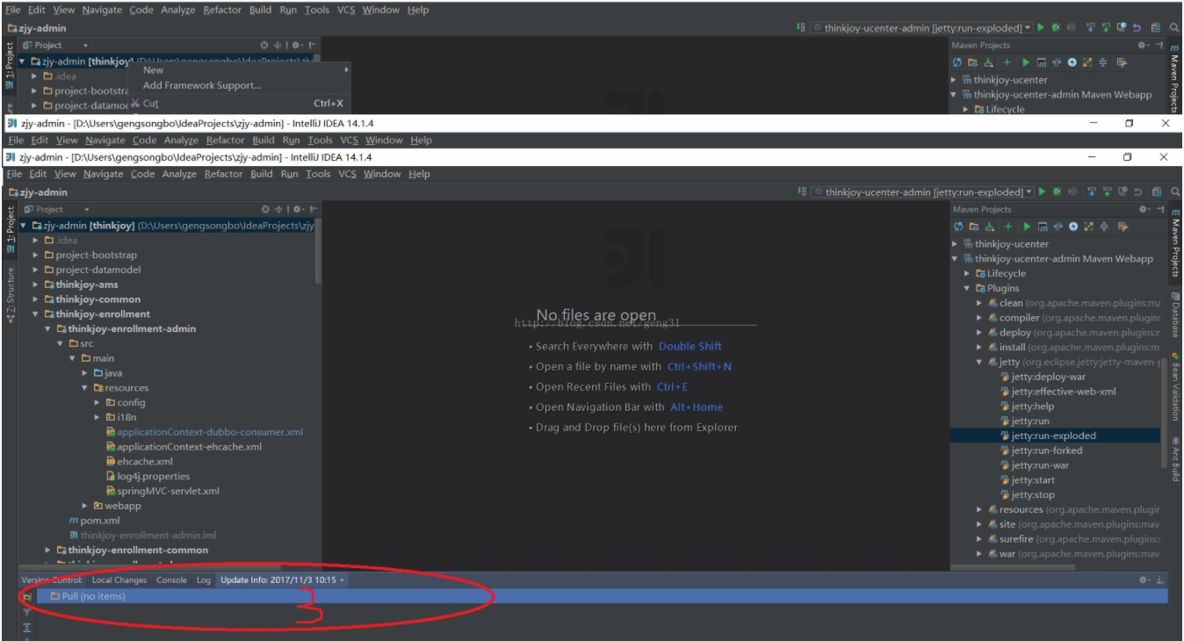1184x641 pixels.
Task: Add Maven project plus icon, front window
Action: pyautogui.click(x=1008, y=227)
